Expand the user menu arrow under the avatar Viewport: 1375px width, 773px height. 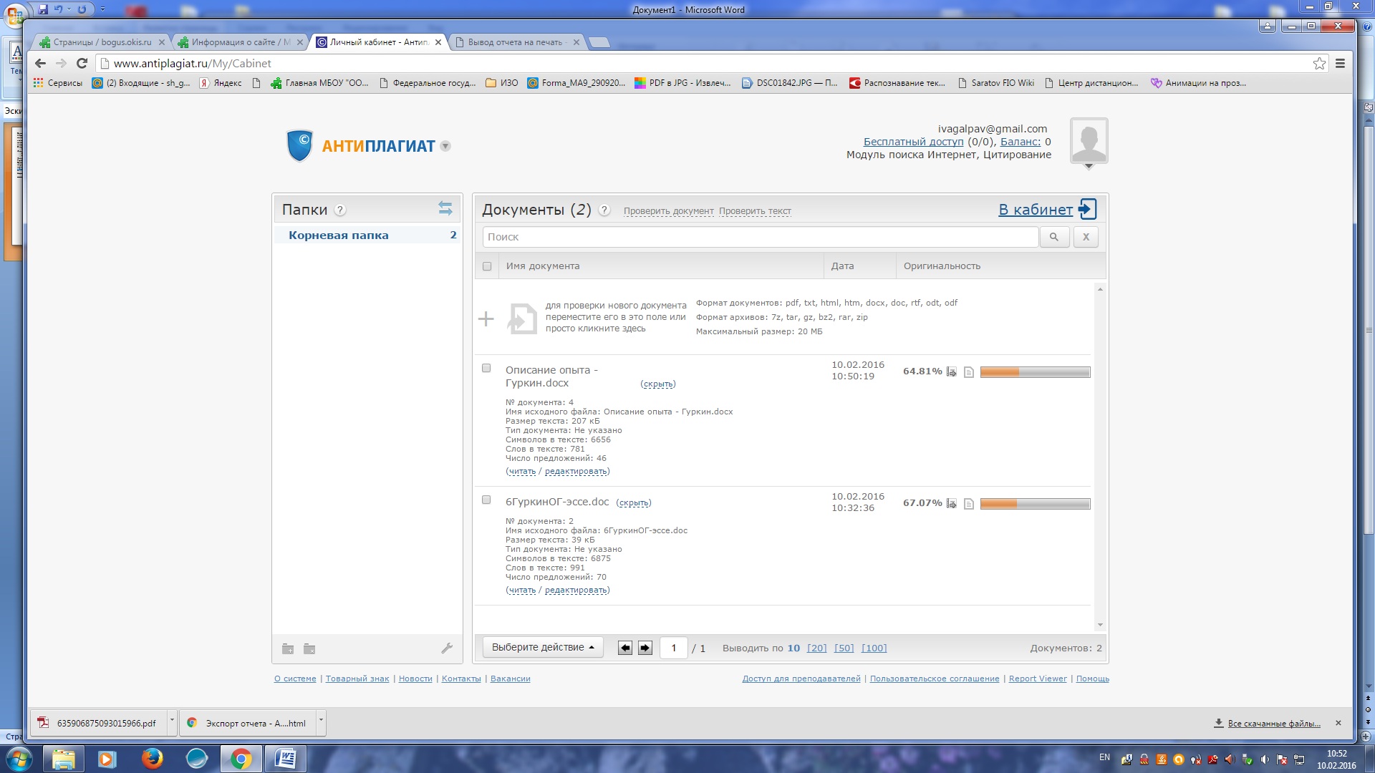click(1089, 167)
